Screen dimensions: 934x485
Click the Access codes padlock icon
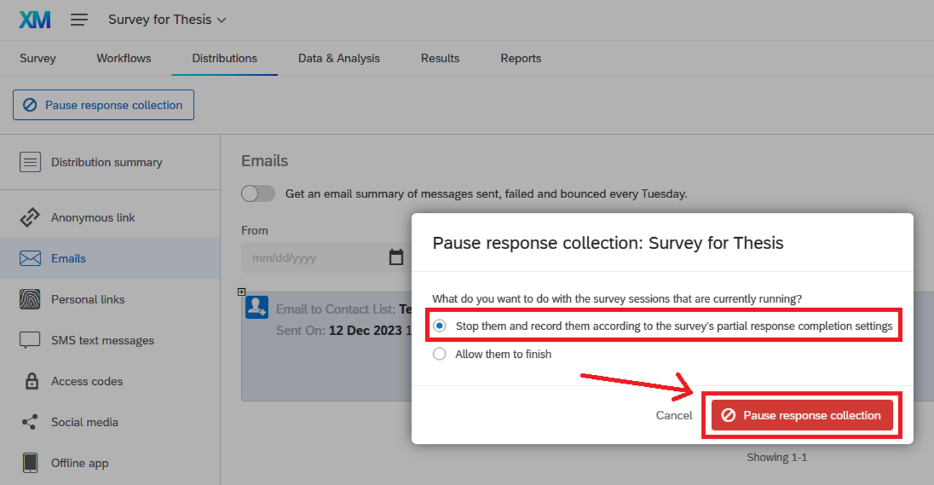pos(31,381)
